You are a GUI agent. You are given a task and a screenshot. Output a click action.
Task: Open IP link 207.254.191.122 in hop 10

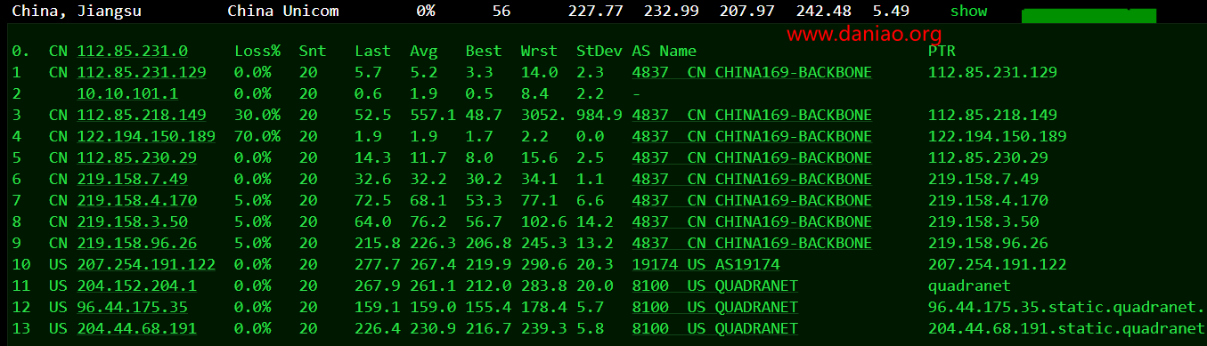(x=147, y=264)
